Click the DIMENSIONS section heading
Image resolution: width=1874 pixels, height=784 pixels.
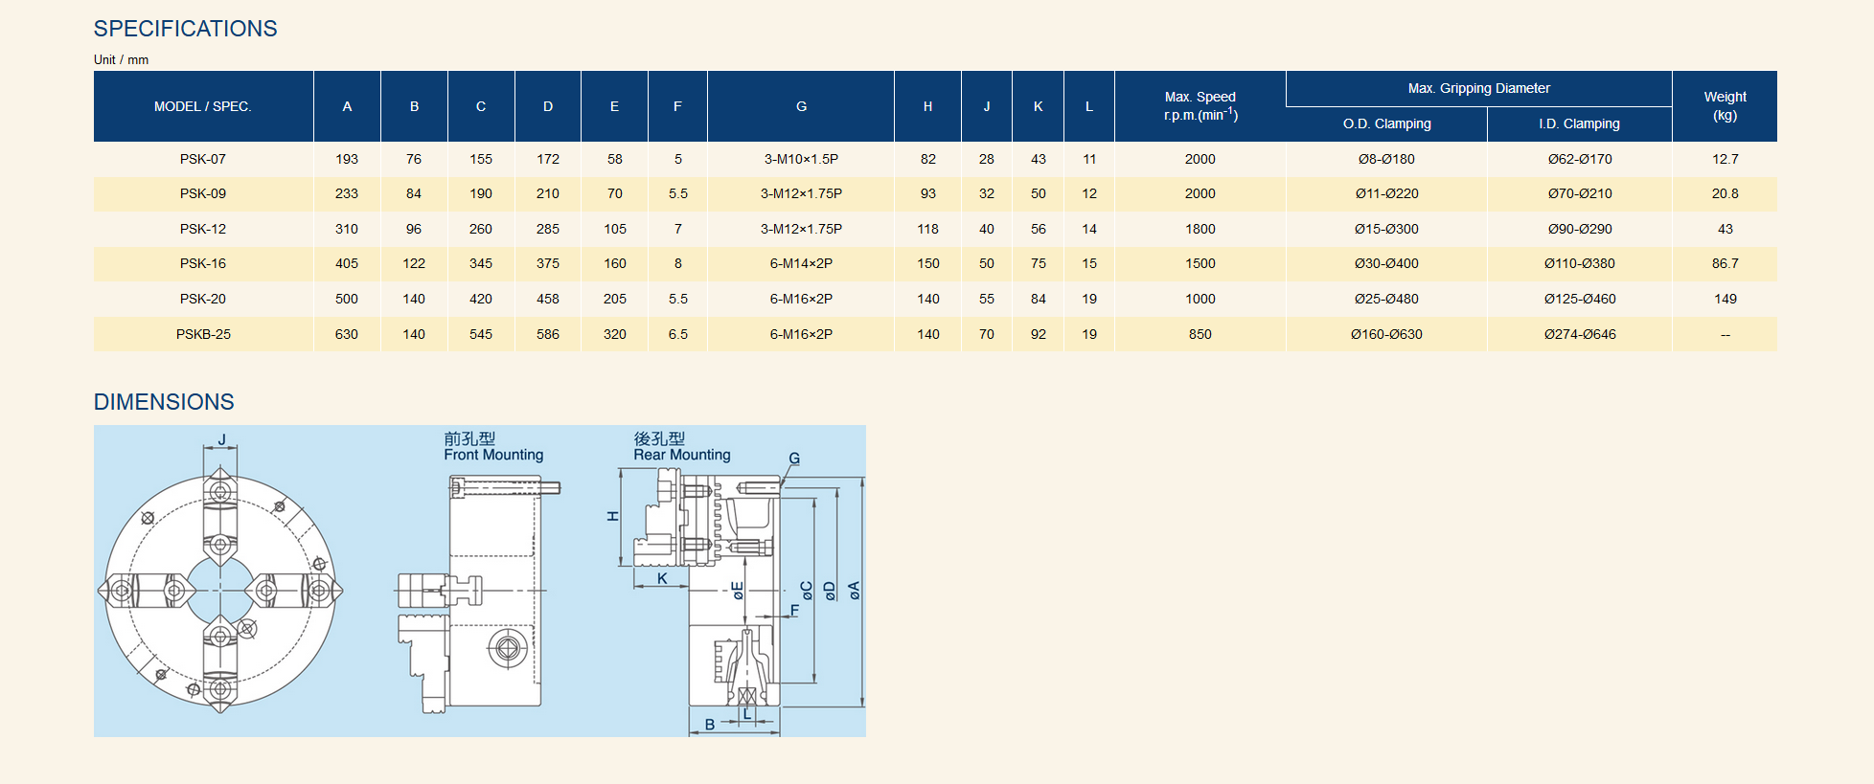(x=164, y=402)
